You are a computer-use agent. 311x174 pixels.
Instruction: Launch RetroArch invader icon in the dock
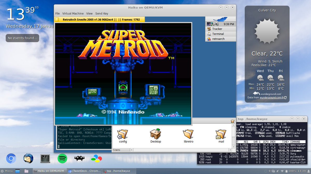pos(79,158)
